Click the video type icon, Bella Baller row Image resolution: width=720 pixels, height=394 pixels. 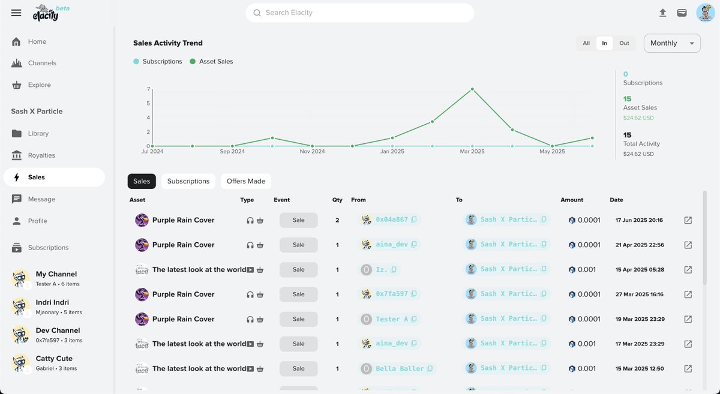click(x=250, y=369)
